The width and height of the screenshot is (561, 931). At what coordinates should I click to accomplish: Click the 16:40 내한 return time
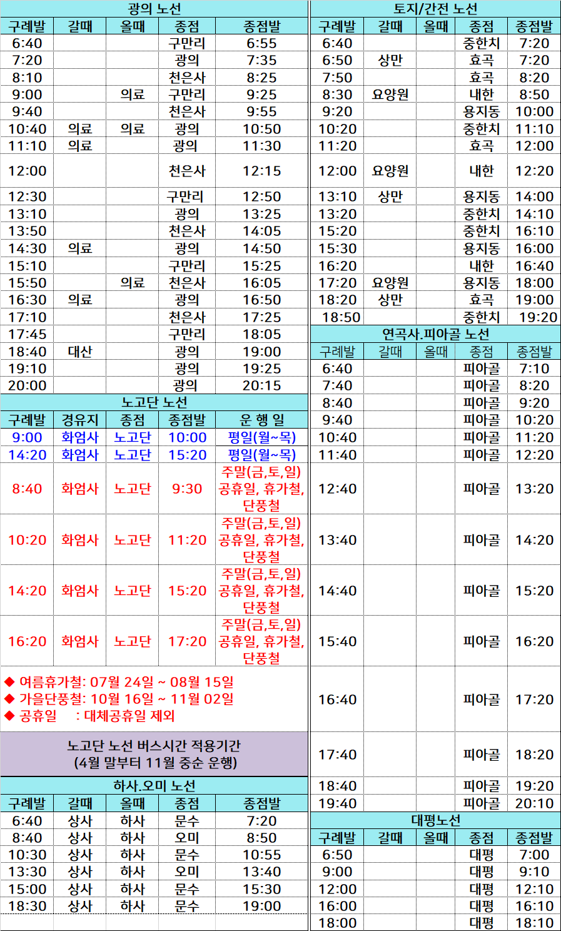tap(534, 266)
